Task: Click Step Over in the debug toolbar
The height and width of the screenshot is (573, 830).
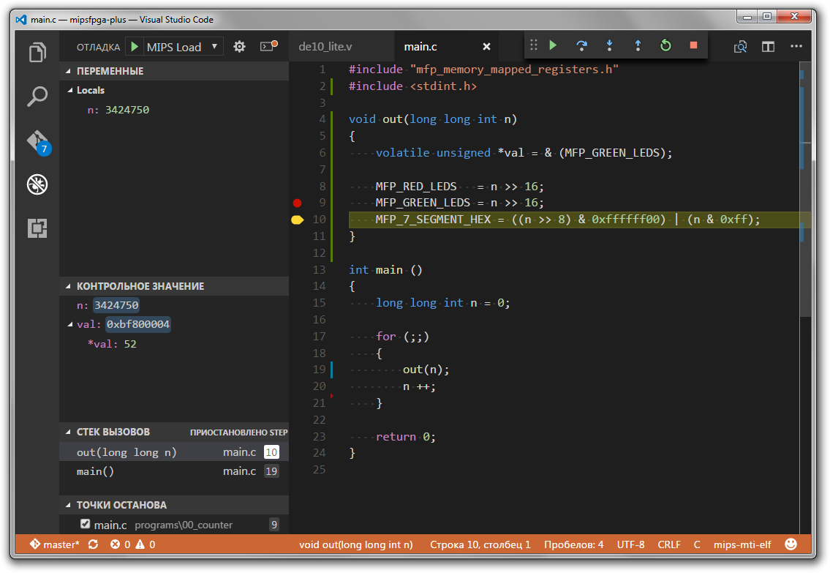Action: coord(581,46)
